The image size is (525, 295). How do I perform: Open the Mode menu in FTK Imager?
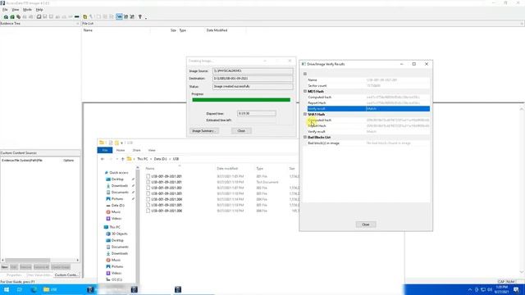(27, 10)
